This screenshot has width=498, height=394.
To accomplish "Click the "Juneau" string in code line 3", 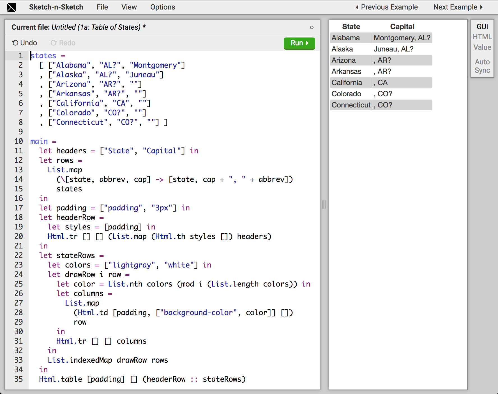I will 142,75.
